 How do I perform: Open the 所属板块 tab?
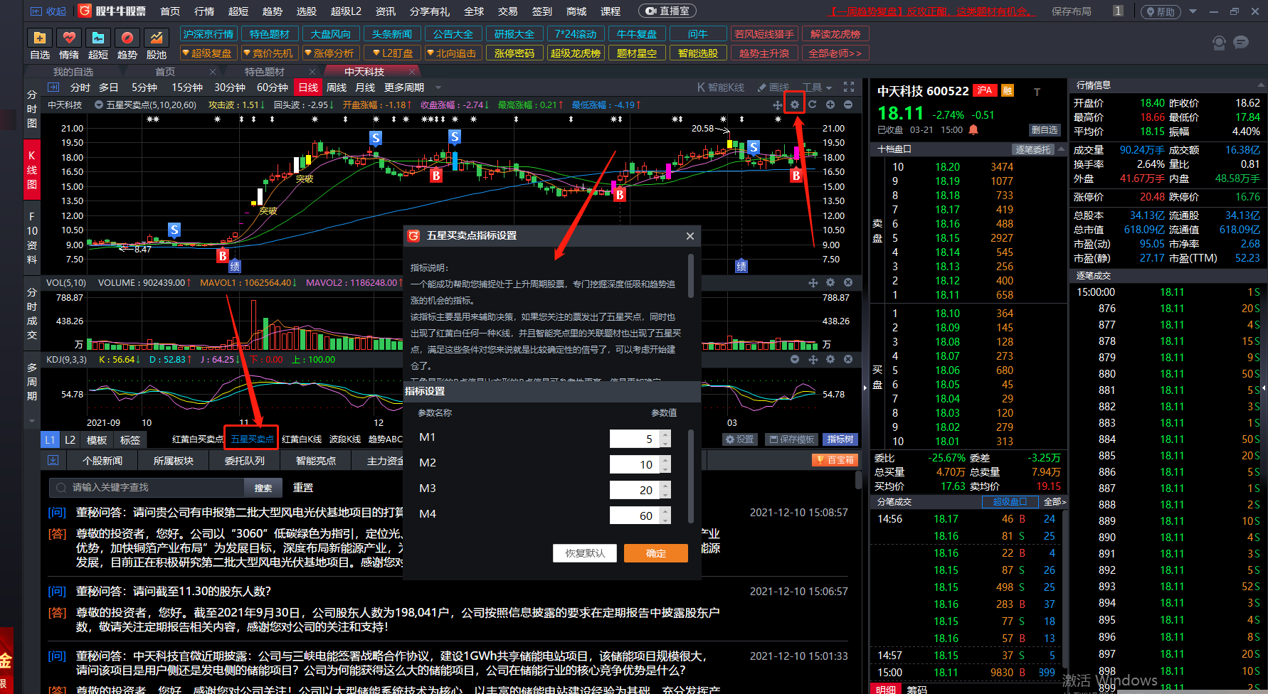pyautogui.click(x=174, y=461)
